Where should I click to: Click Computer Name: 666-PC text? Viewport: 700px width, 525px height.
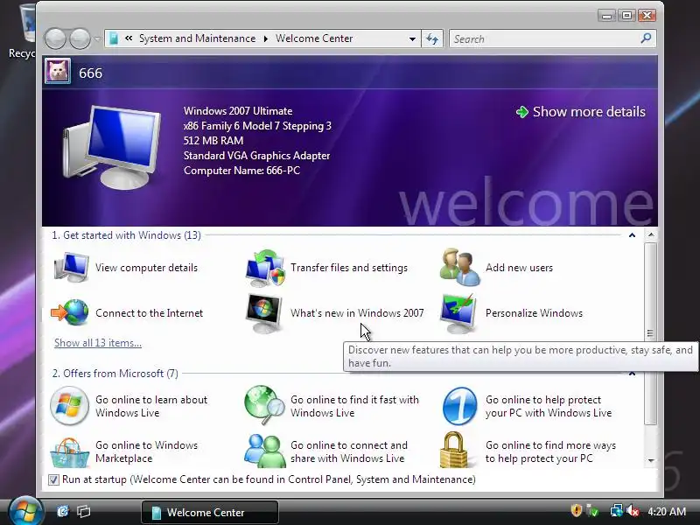(241, 171)
